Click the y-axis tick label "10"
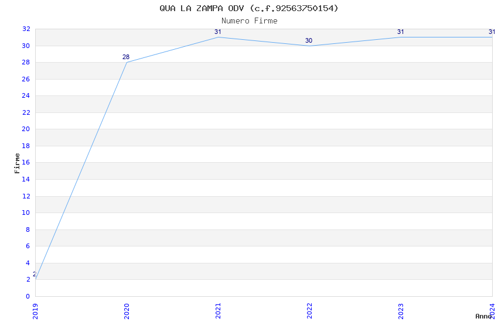Screen dimensions: 498x322 [26, 213]
